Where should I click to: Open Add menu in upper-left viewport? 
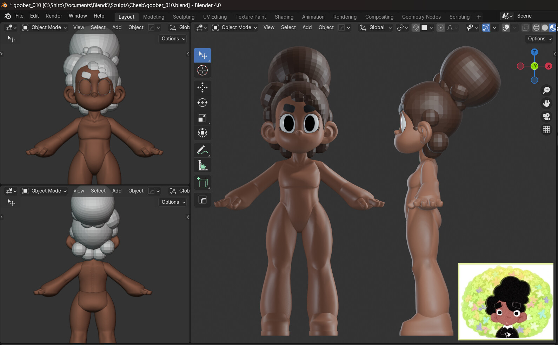[x=117, y=27]
